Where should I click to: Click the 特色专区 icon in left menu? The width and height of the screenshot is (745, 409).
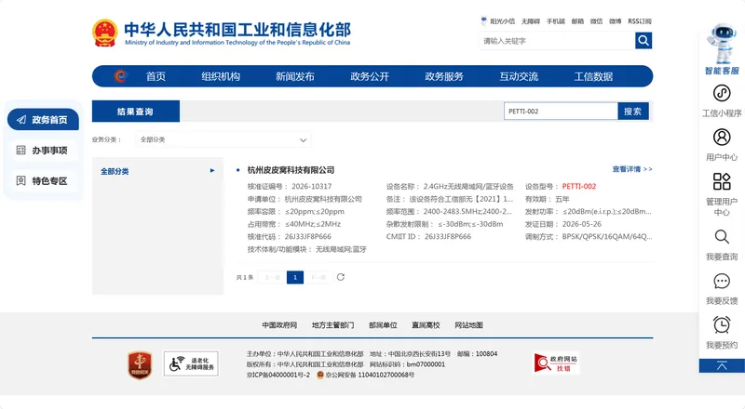(20, 180)
